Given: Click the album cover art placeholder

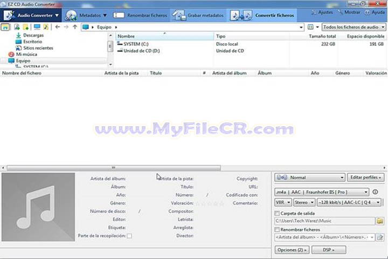Looking at the screenshot, I should pyautogui.click(x=38, y=207).
